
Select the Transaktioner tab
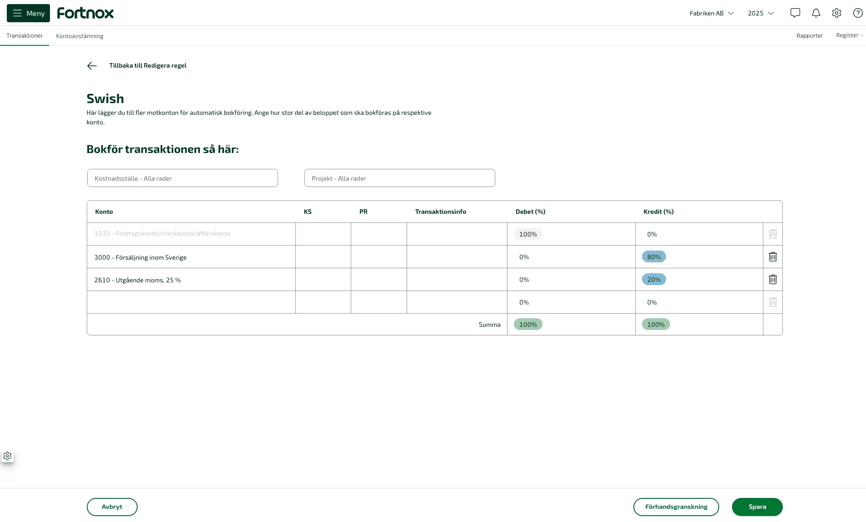25,35
